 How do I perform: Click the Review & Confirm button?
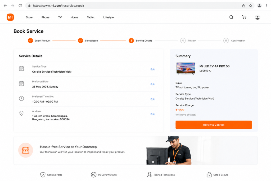click(x=214, y=125)
